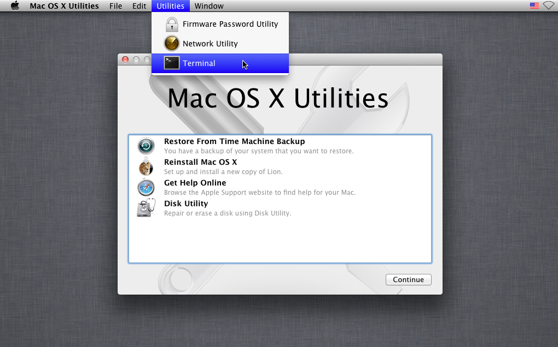Open the US flag input menu

point(534,5)
